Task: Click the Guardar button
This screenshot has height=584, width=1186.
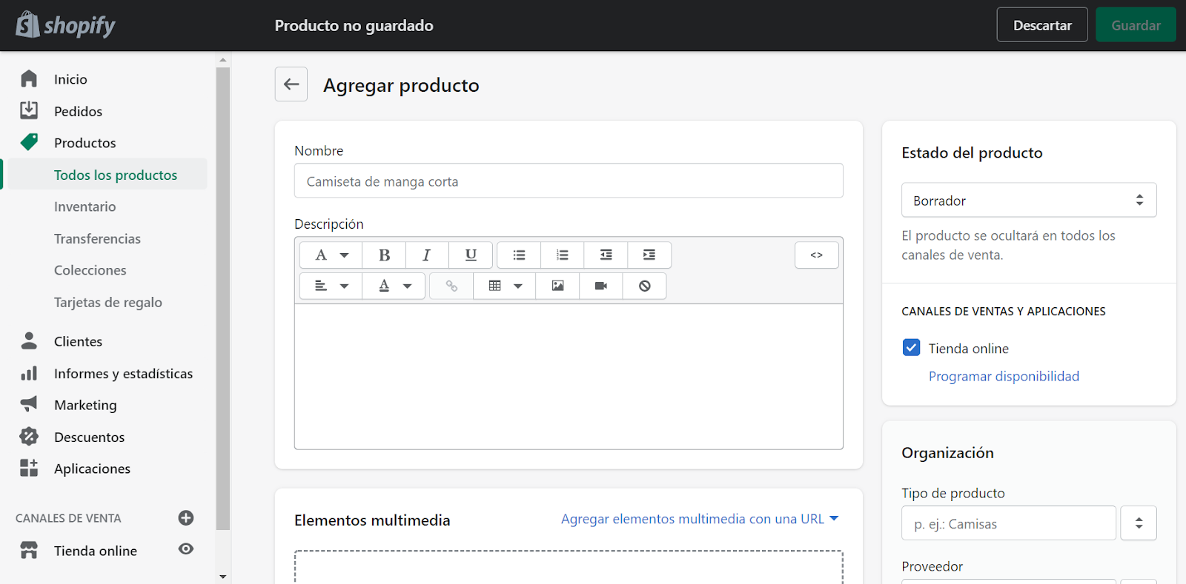Action: 1136,25
